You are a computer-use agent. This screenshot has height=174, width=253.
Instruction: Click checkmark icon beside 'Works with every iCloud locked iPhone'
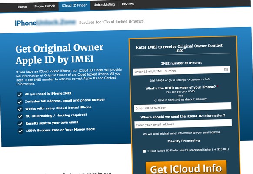[x=20, y=109]
